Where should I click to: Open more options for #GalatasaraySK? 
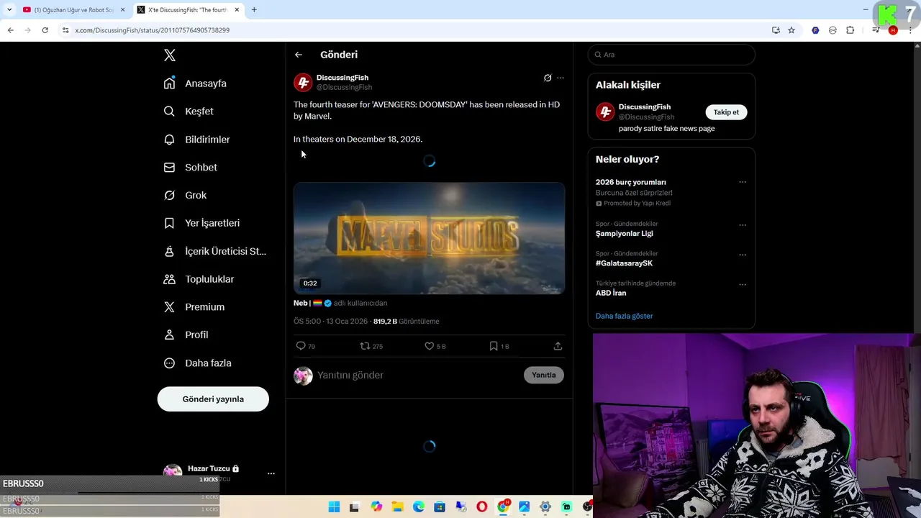[x=743, y=255]
